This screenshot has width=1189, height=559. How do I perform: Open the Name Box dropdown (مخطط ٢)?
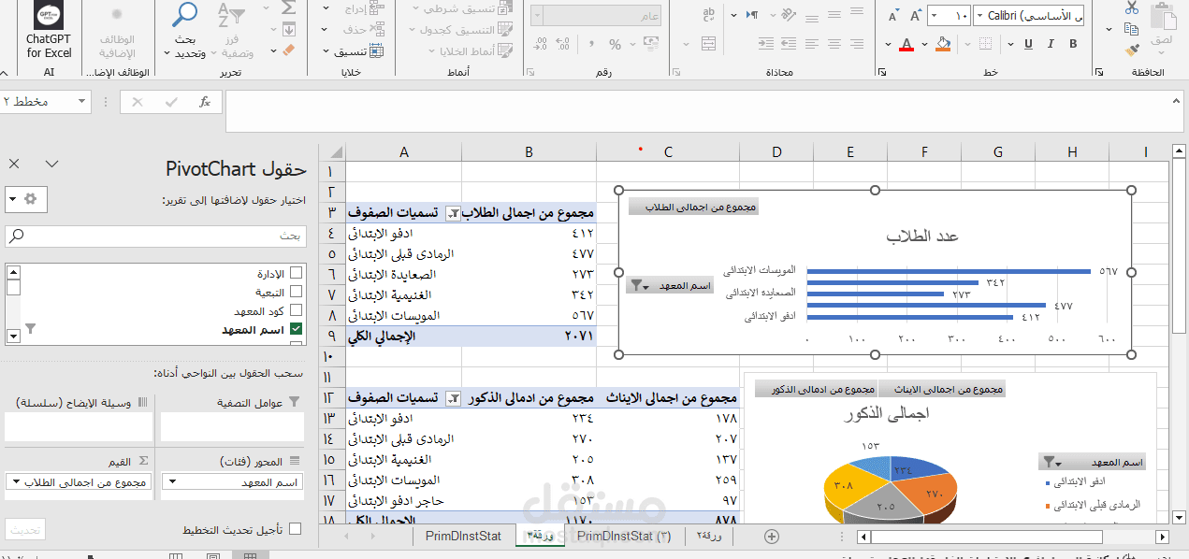pyautogui.click(x=80, y=102)
